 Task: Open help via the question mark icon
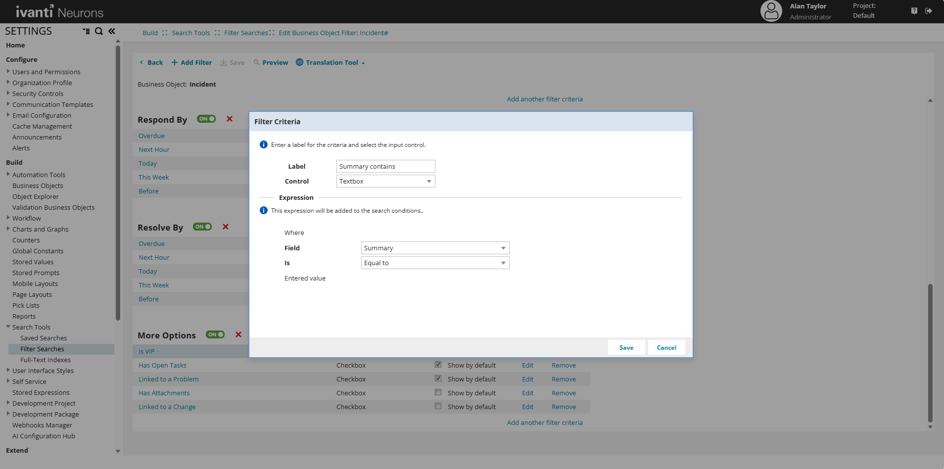914,11
